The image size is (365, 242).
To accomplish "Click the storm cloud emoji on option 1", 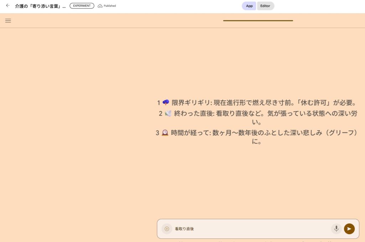I will (166, 102).
